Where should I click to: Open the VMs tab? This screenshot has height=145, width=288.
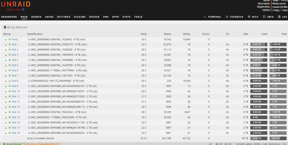pos(106,17)
